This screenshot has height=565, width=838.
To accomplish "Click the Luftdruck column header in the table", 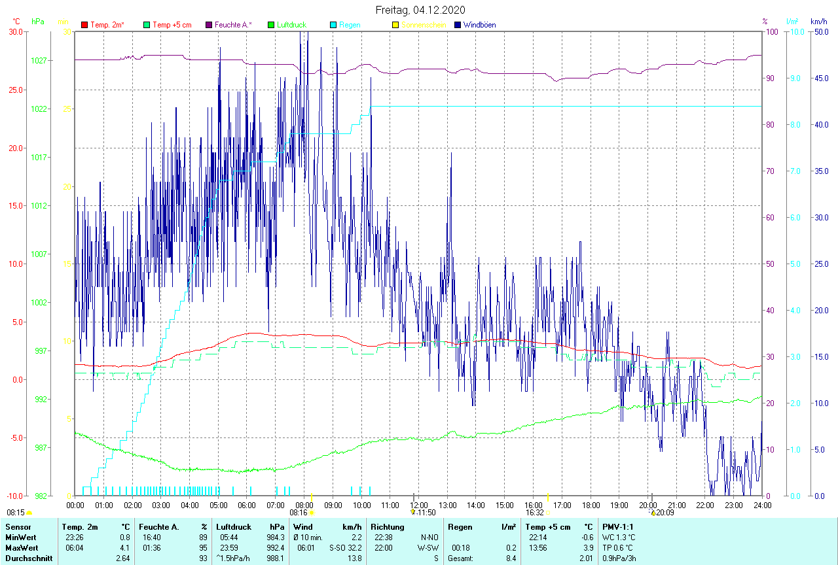I will pyautogui.click(x=234, y=526).
